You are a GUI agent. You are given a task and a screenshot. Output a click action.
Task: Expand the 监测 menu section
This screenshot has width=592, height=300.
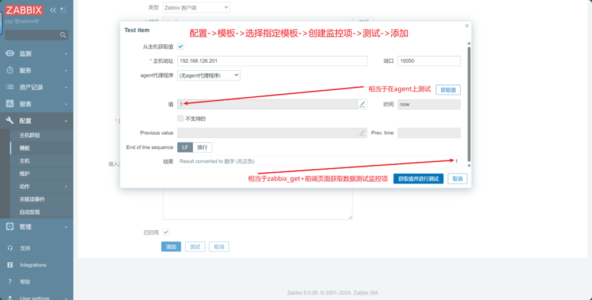coord(66,54)
